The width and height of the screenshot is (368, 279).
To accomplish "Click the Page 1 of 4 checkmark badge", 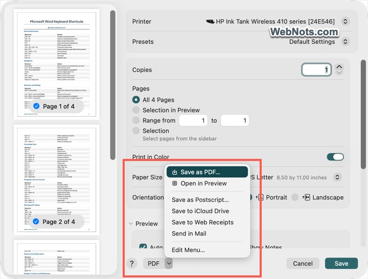I will [x=36, y=106].
